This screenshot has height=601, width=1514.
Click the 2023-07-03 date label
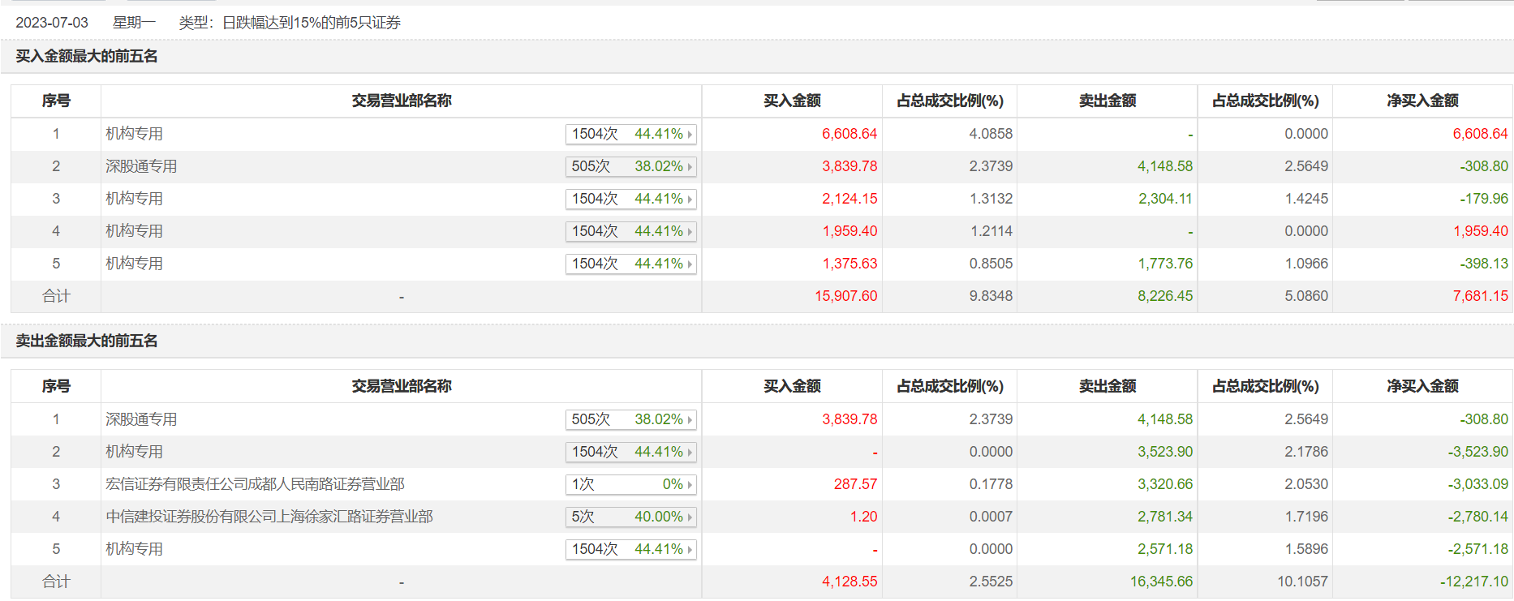pos(52,23)
